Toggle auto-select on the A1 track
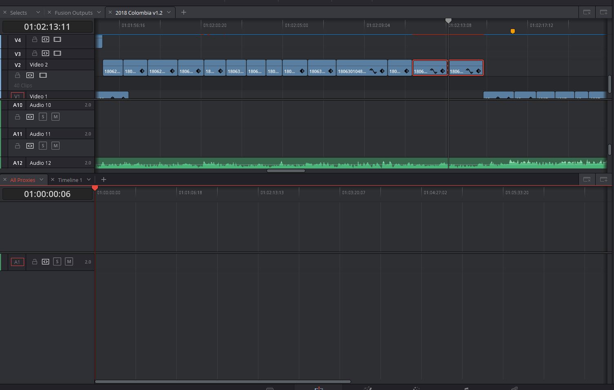This screenshot has height=390, width=614. click(x=46, y=262)
